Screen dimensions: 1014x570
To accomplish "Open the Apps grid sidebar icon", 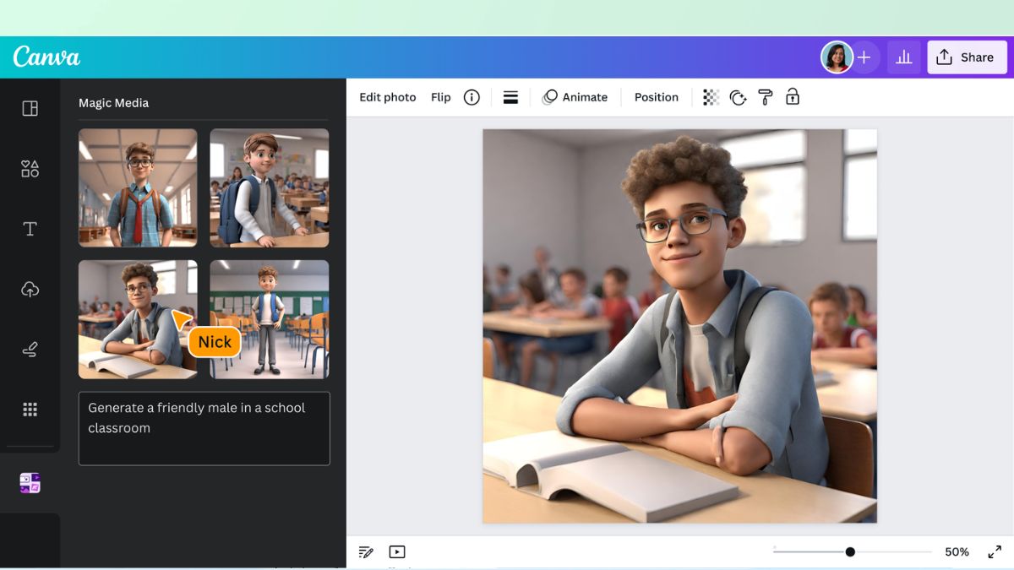I will click(30, 410).
